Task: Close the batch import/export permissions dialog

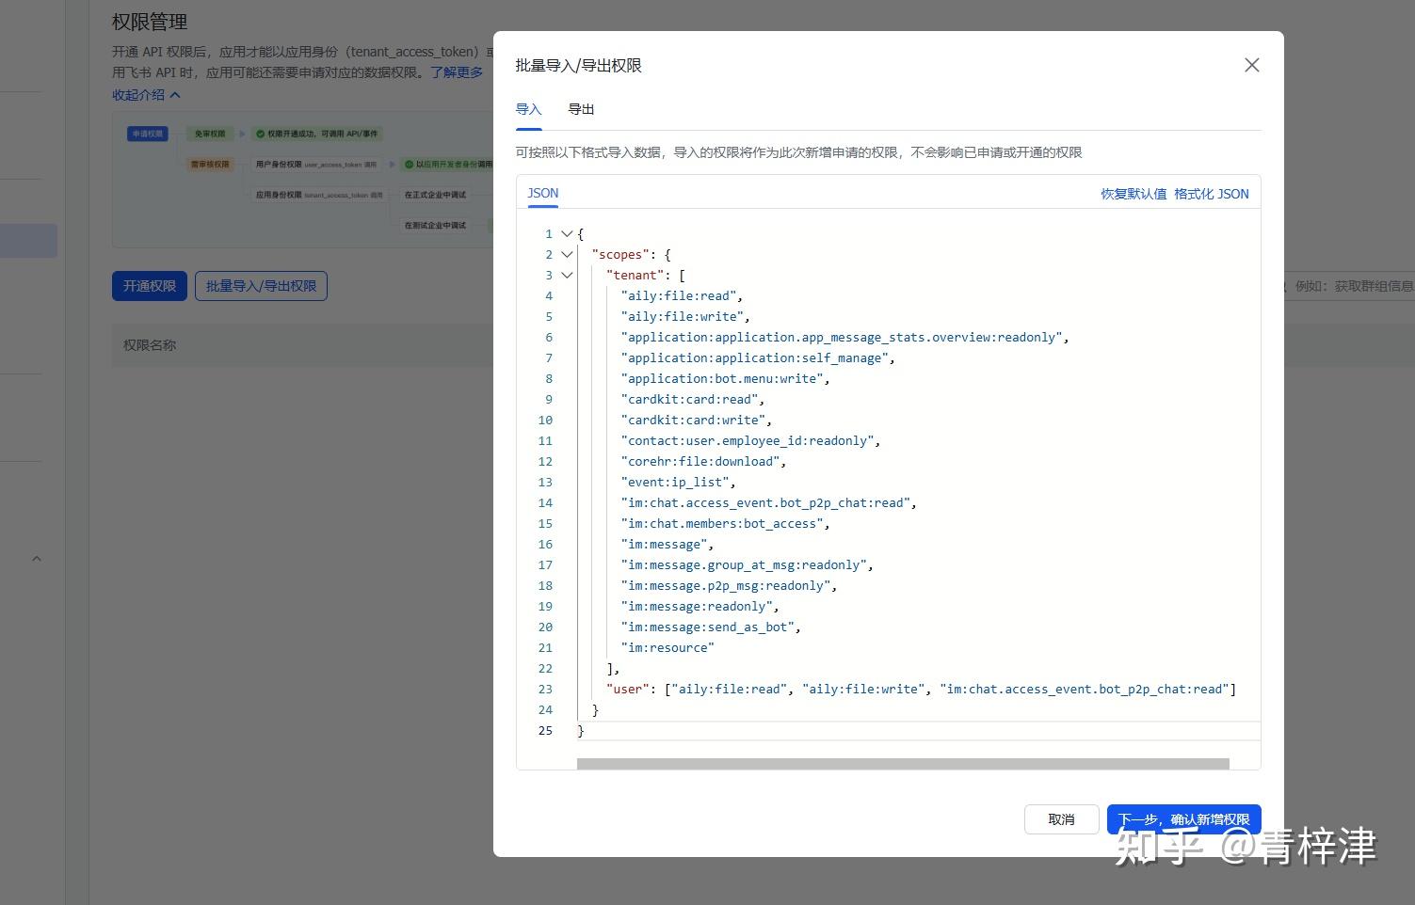Action: (x=1251, y=65)
